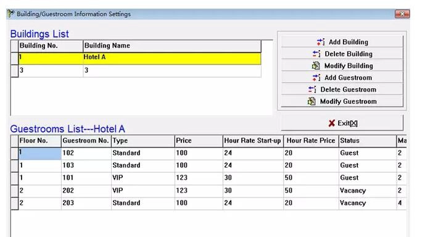The image size is (433, 237).
Task: Click the Status column header
Action: pos(368,141)
